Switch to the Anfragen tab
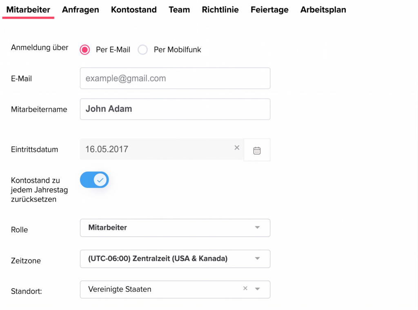 [x=80, y=9]
